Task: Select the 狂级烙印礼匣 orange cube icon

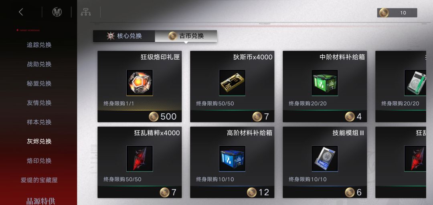Action: (x=140, y=83)
